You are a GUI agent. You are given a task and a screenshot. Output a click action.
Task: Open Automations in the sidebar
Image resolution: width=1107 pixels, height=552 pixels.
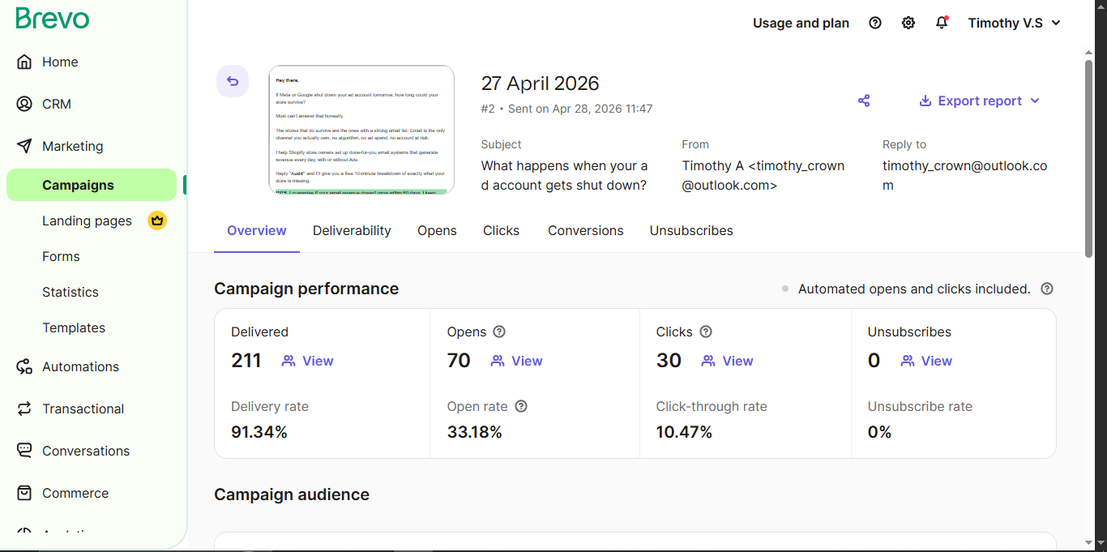coord(80,366)
